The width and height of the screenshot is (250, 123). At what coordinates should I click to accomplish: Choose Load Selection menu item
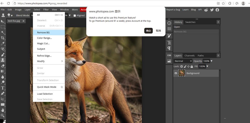(49, 94)
